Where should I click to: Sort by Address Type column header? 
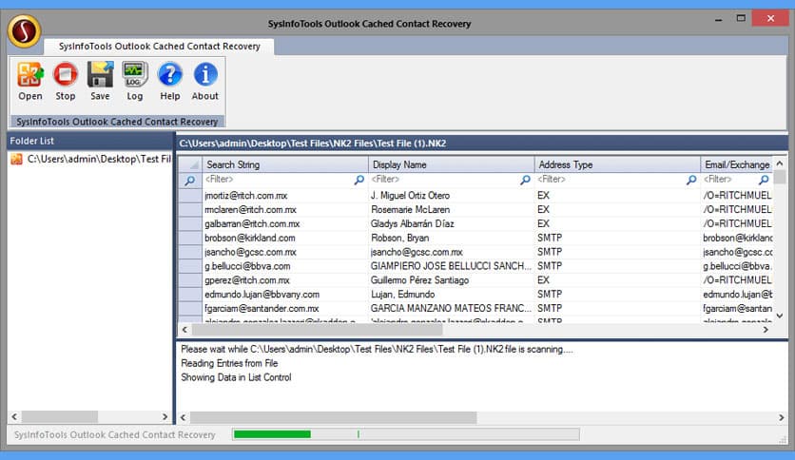[617, 164]
